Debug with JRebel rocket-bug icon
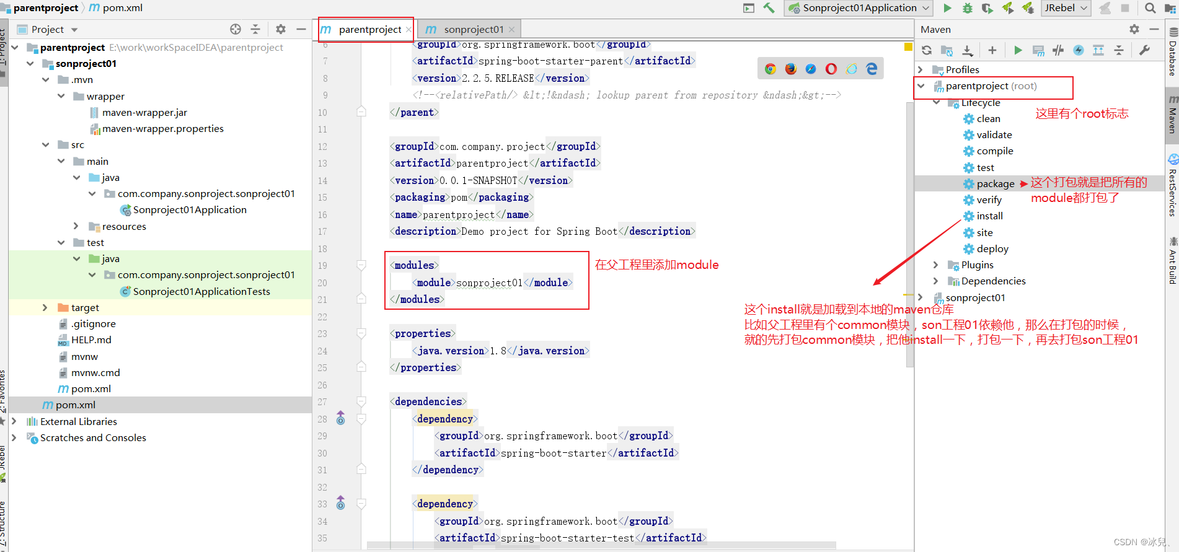 click(1028, 8)
